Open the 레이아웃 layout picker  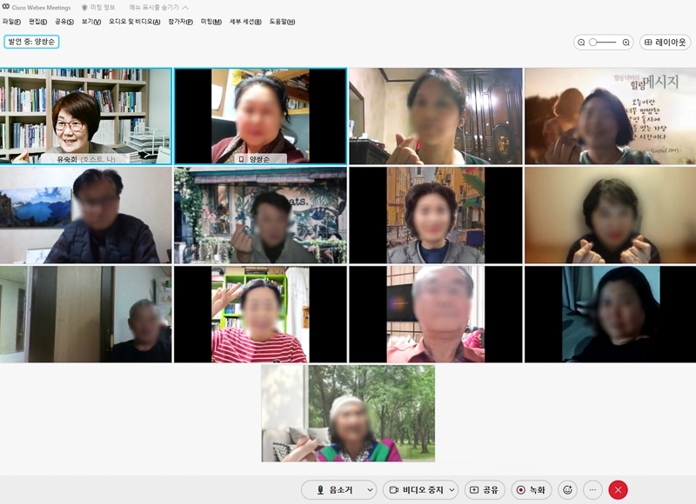click(664, 41)
